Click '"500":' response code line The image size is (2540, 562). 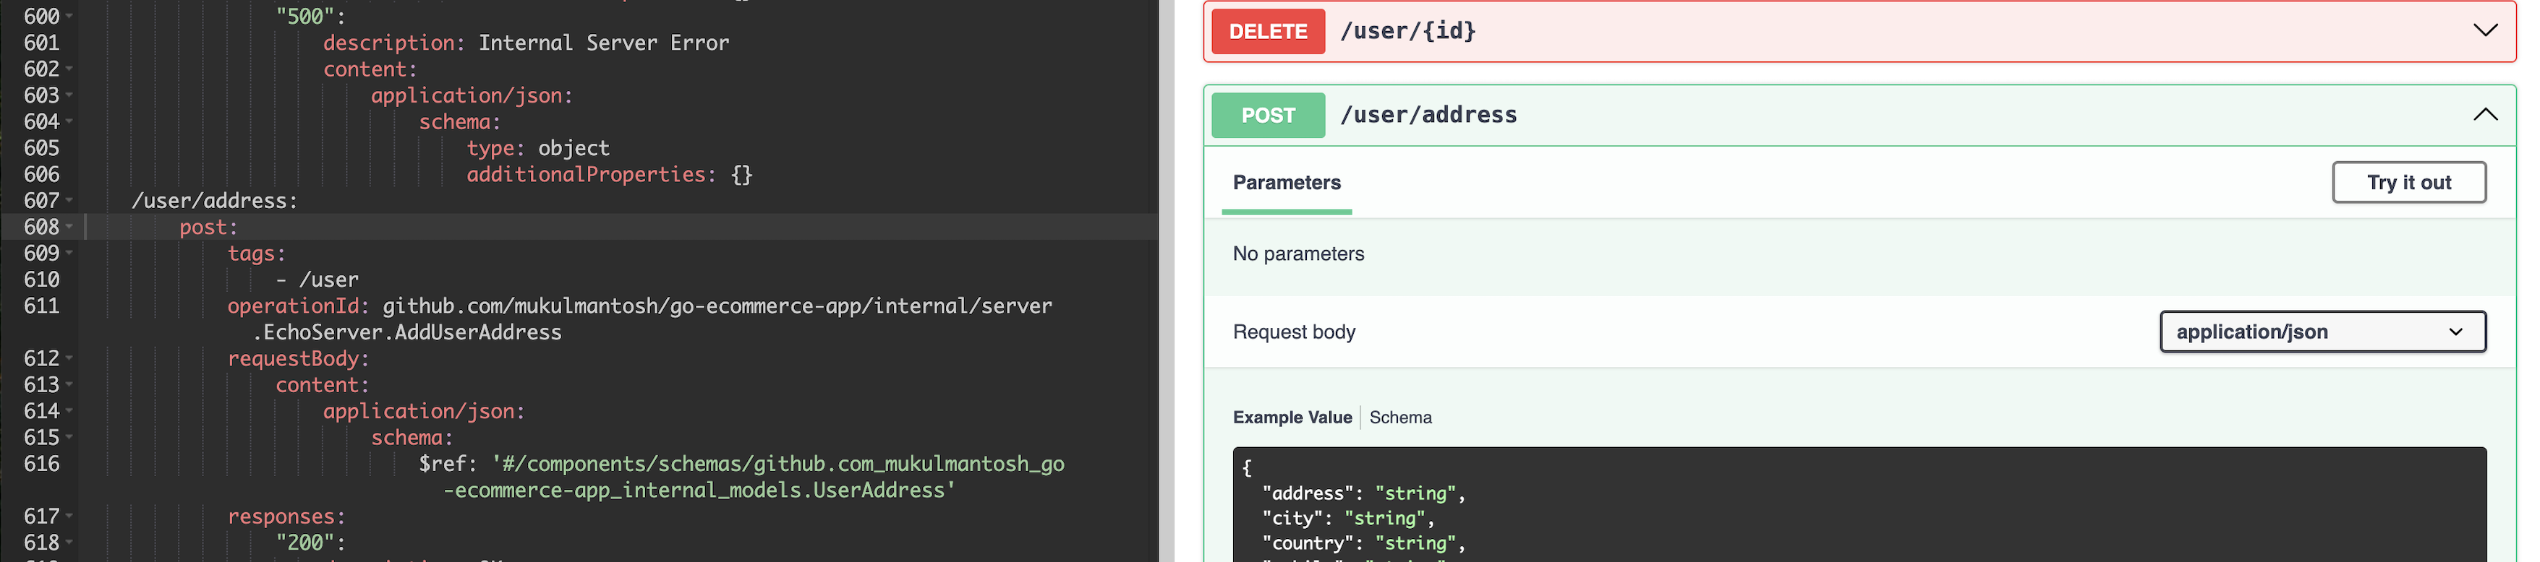[310, 17]
